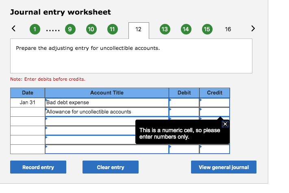289x193 pixels.
Task: Click the credit cell for Bad debt expense
Action: [x=215, y=103]
